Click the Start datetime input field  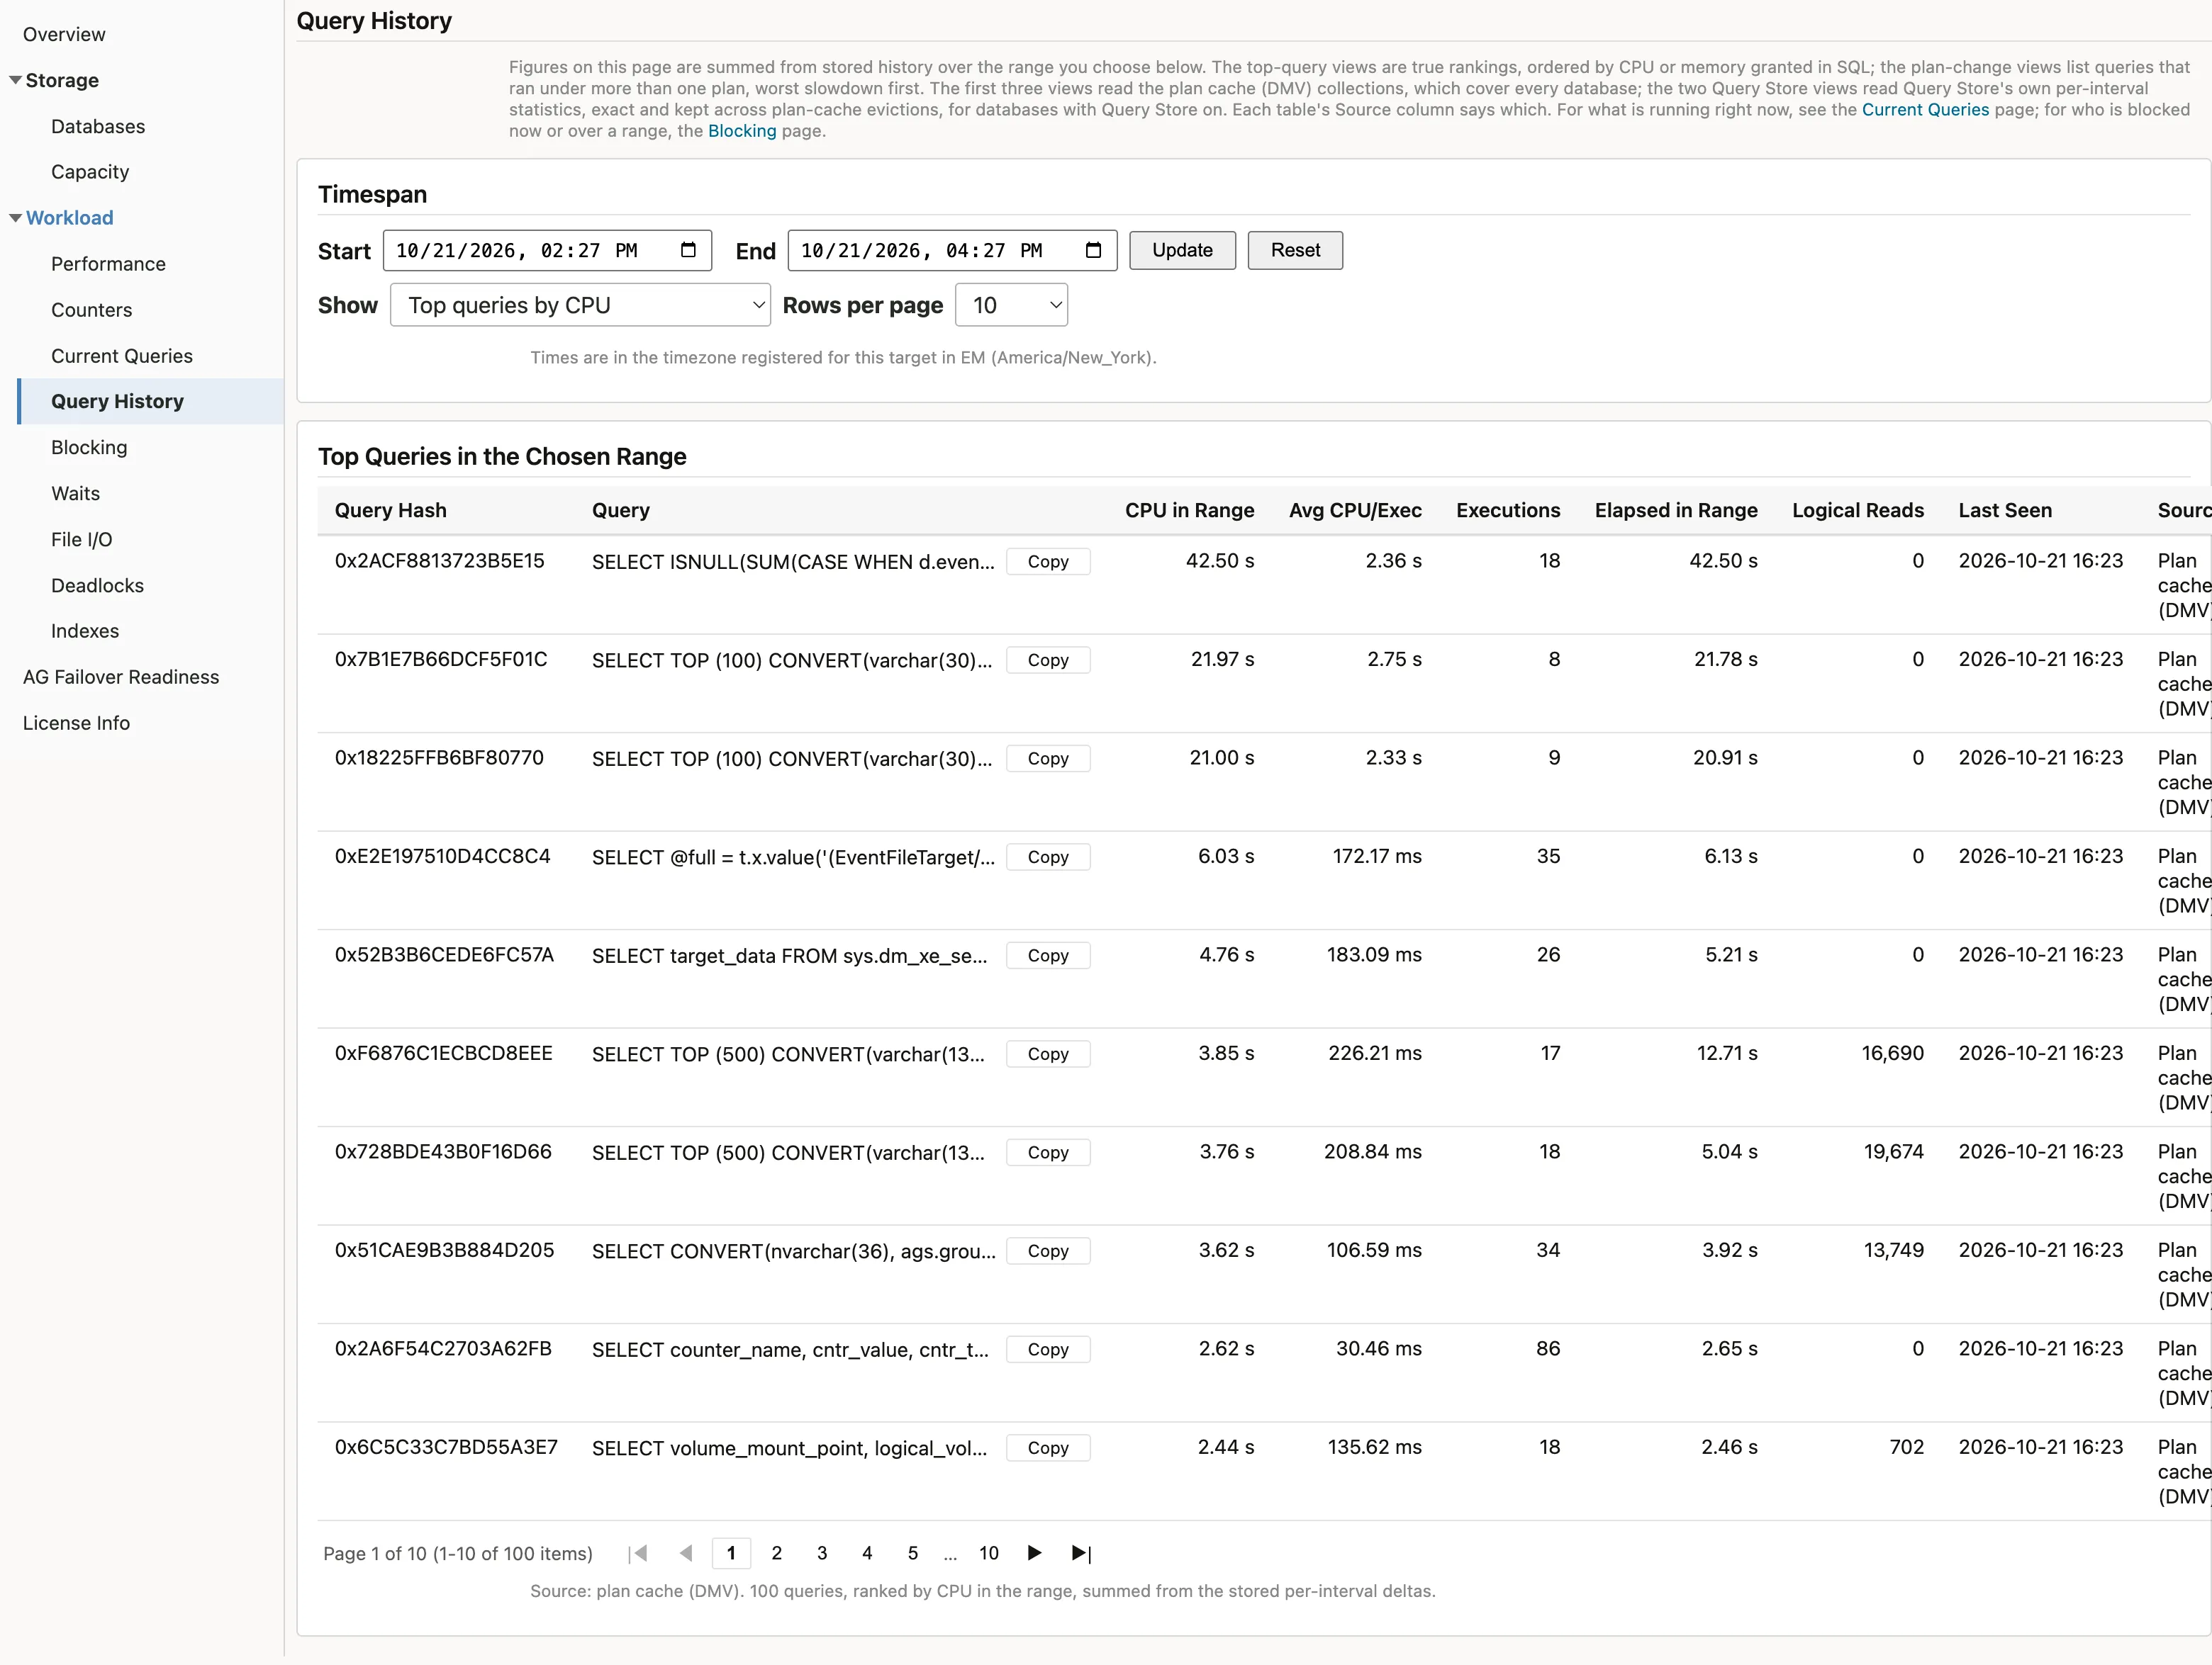pyautogui.click(x=547, y=250)
